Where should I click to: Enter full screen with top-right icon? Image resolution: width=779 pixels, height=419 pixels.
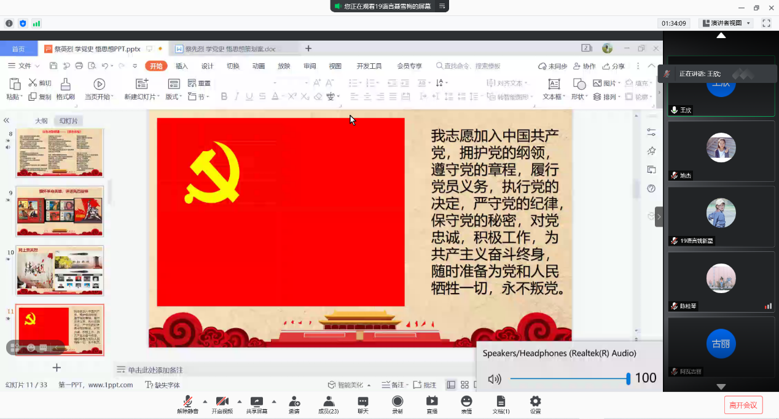(766, 23)
